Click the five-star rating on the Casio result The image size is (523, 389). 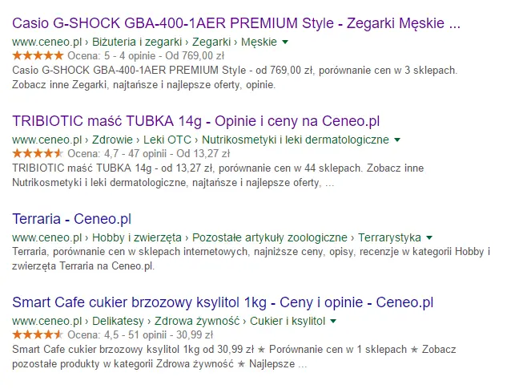pyautogui.click(x=38, y=55)
